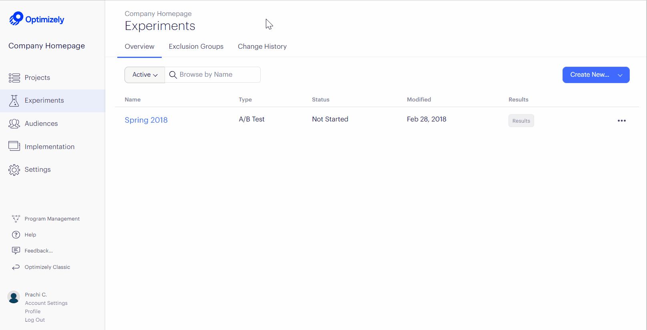Expand the Create New dropdown arrow
The width and height of the screenshot is (647, 330).
coord(620,75)
